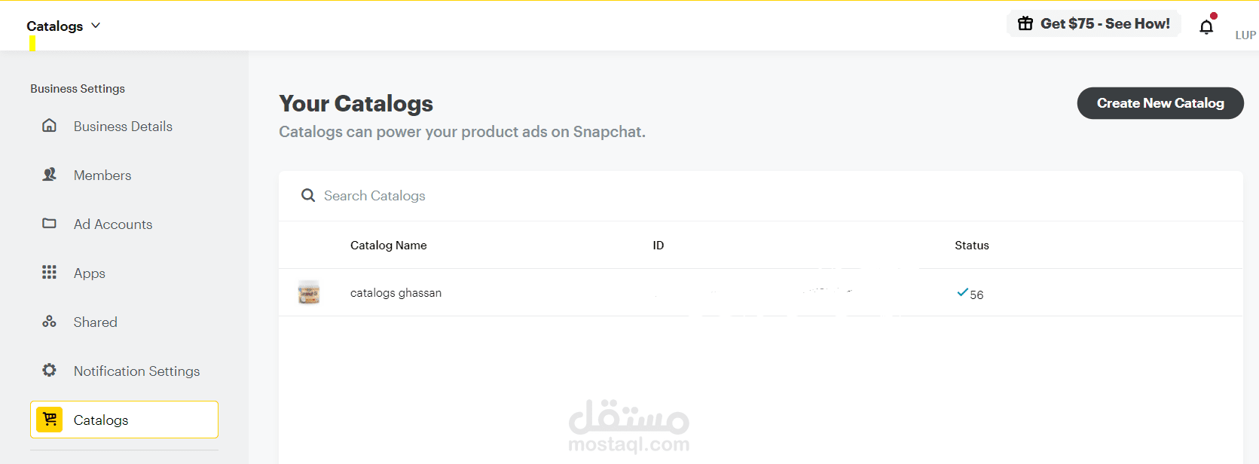1259x464 pixels.
Task: Click the Business Details home icon
Action: (49, 126)
